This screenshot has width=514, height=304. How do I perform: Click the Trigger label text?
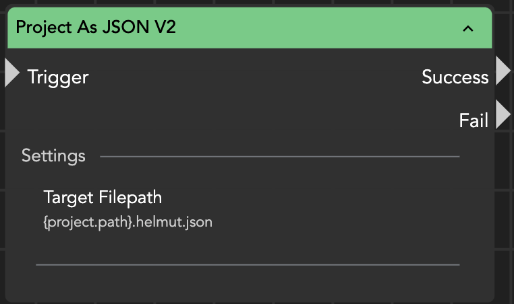coord(58,77)
